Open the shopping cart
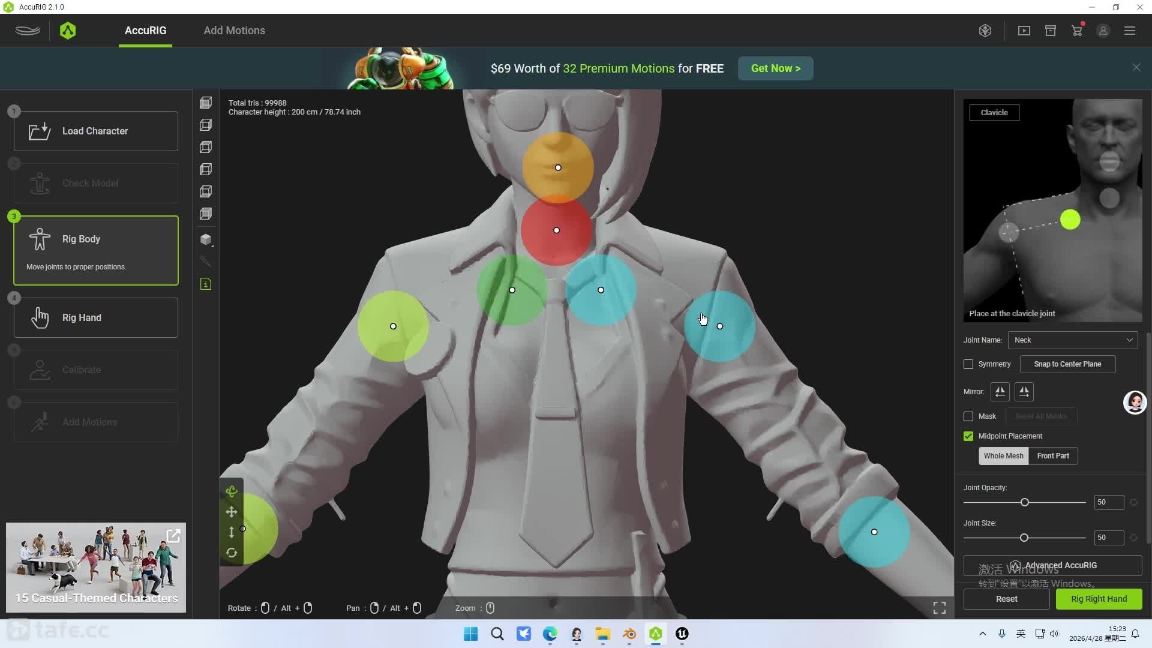Viewport: 1152px width, 648px height. pyautogui.click(x=1077, y=31)
